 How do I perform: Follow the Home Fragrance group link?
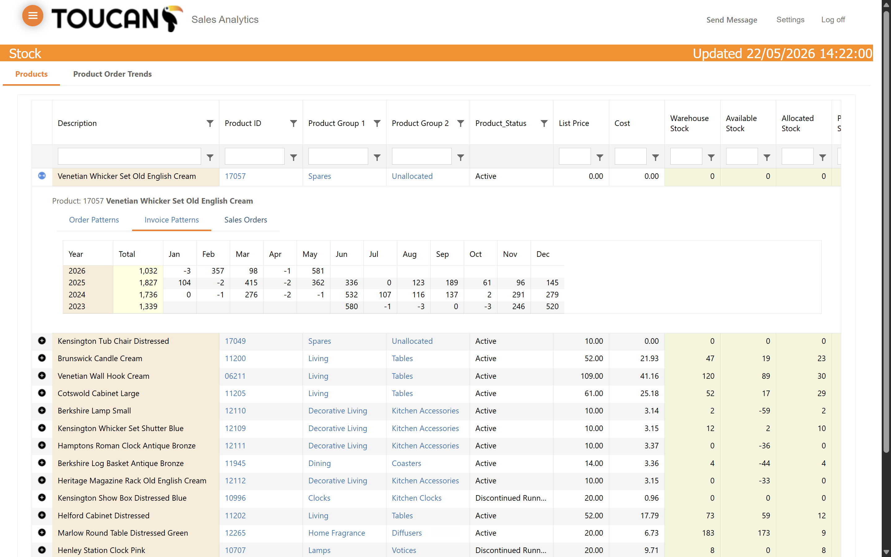pos(337,533)
